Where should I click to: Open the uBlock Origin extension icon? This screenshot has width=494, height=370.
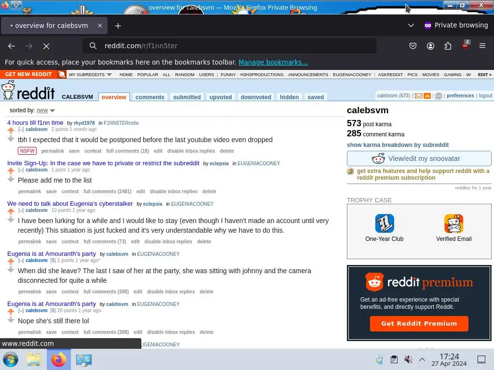click(x=466, y=45)
